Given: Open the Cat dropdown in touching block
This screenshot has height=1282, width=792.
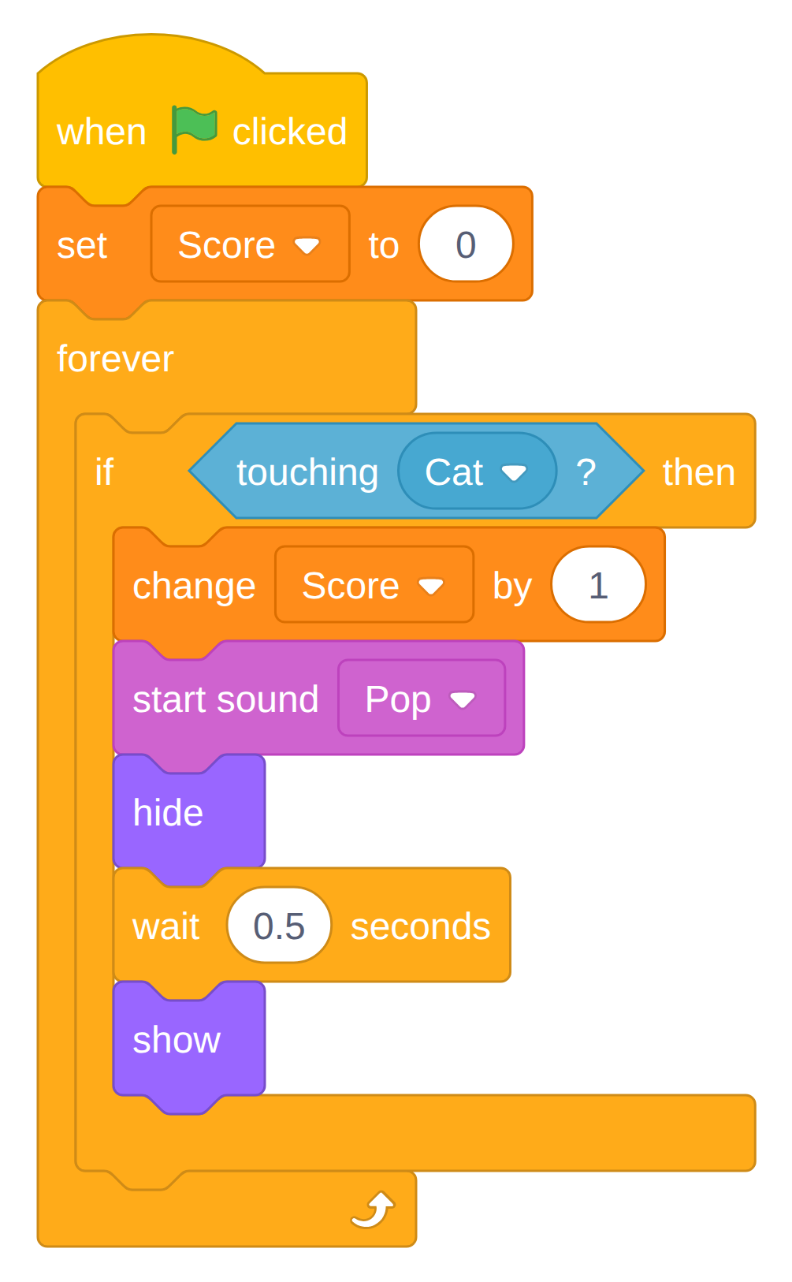Looking at the screenshot, I should pyautogui.click(x=477, y=471).
